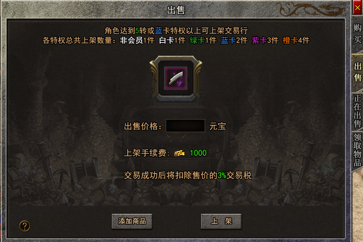Click the gold ingot icon beside listing fee

pos(179,153)
